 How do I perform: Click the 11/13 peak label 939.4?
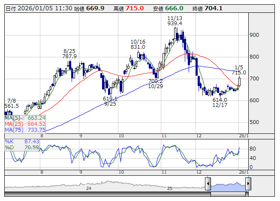click(x=175, y=24)
